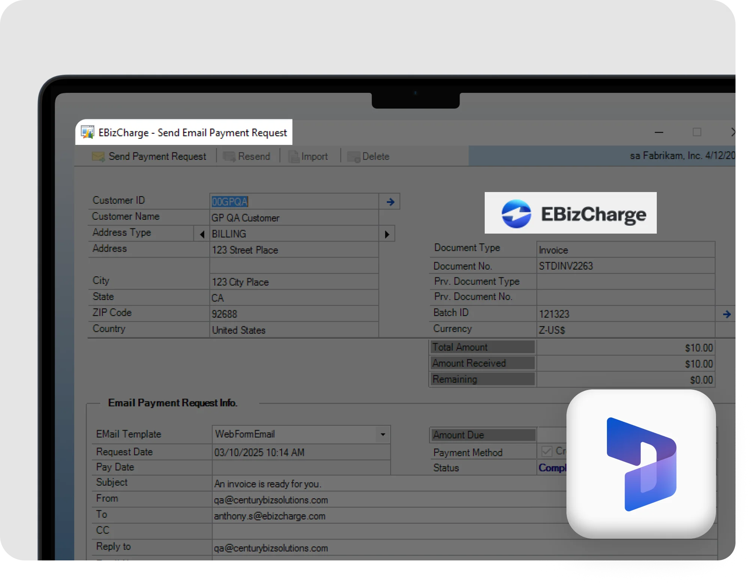
Task: Click the Customer Name field
Action: (x=294, y=218)
